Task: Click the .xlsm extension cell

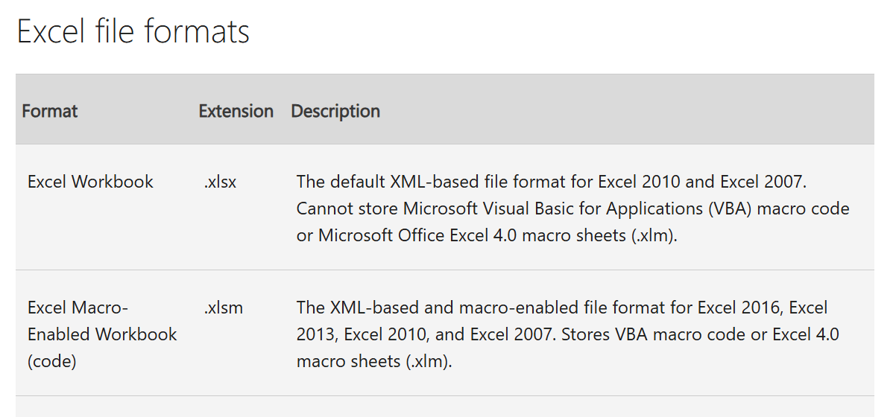Action: pos(224,308)
